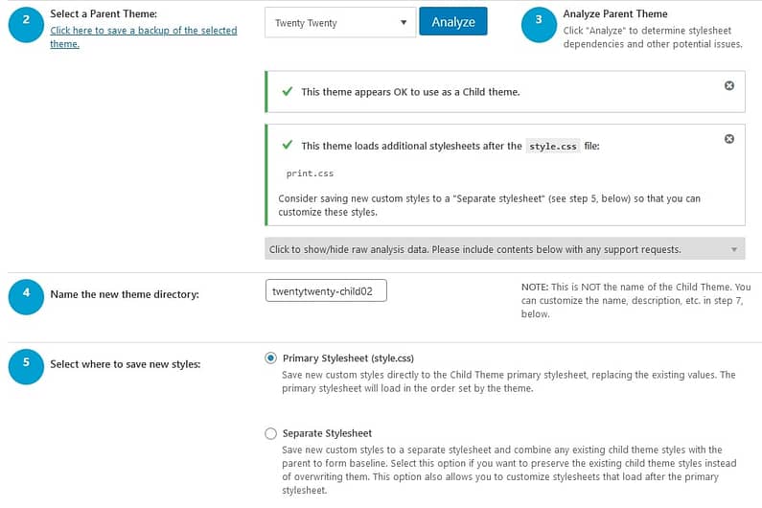Dismiss the 'theme appears OK' notice
762x508 pixels.
point(729,85)
